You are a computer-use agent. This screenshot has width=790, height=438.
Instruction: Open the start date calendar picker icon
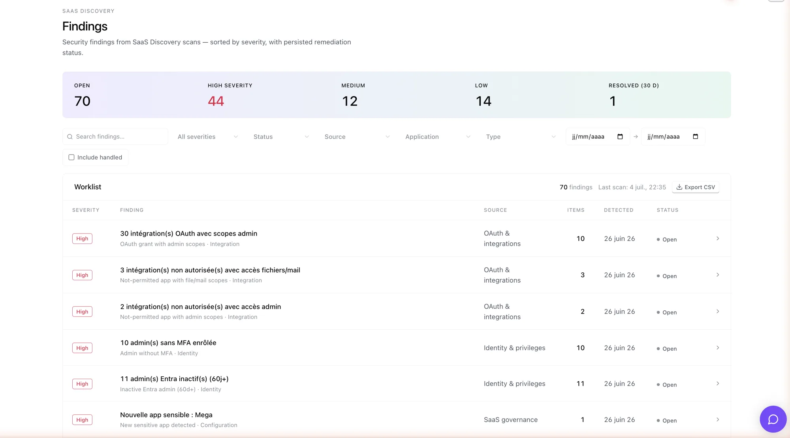(x=620, y=137)
